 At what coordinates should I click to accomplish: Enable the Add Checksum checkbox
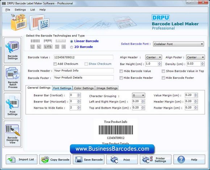pyautogui.click(x=55, y=64)
